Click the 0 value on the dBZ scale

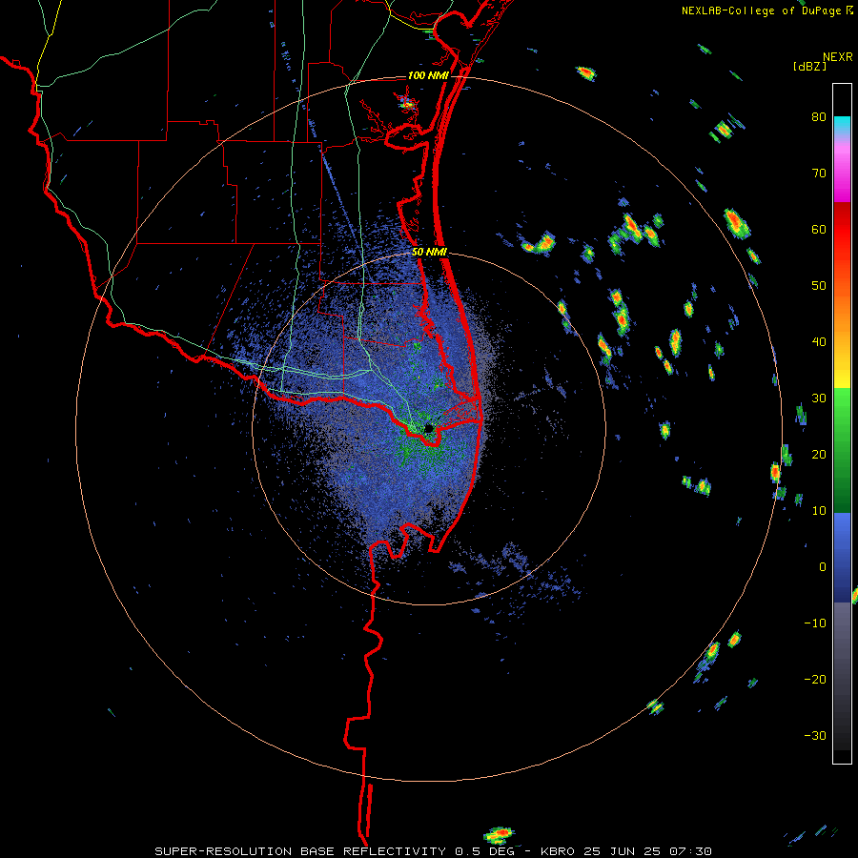(823, 567)
